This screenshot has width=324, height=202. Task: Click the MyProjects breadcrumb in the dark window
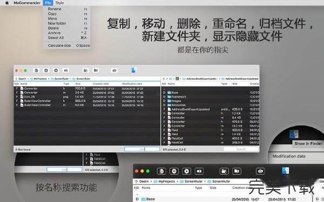click(165, 182)
